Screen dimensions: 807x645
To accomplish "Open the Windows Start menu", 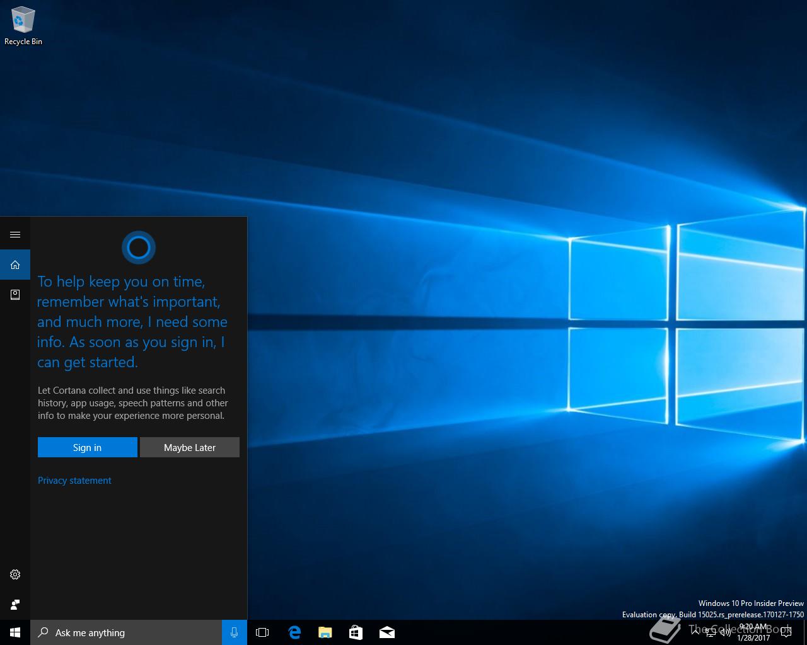I will pos(15,632).
